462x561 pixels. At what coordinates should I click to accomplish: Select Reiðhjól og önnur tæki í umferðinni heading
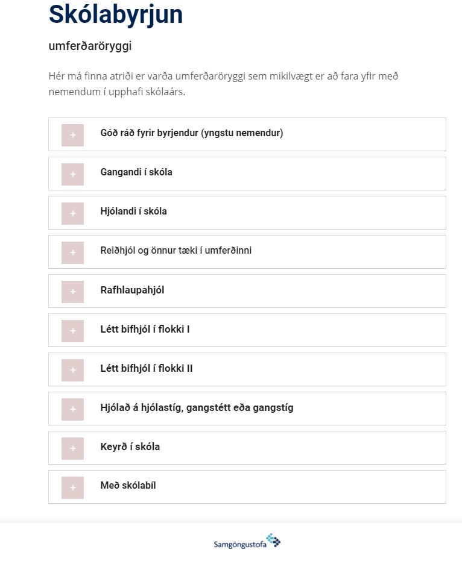coord(176,251)
